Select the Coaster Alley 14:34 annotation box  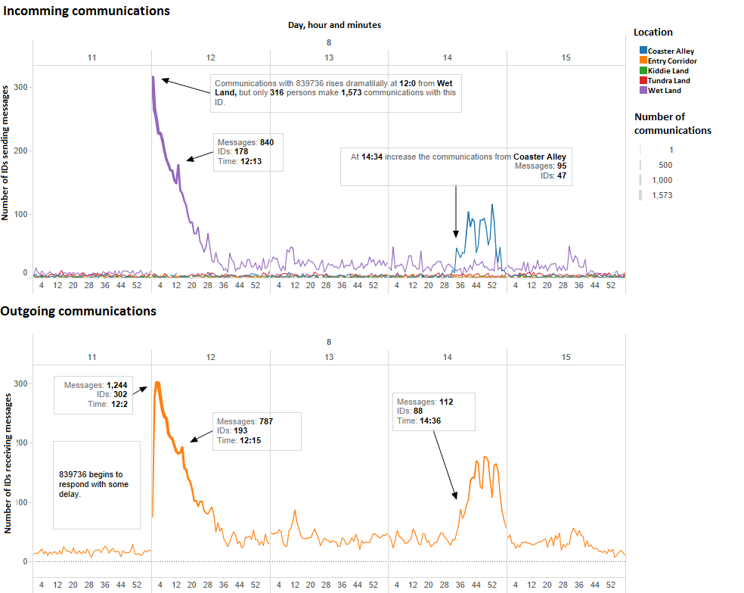456,166
